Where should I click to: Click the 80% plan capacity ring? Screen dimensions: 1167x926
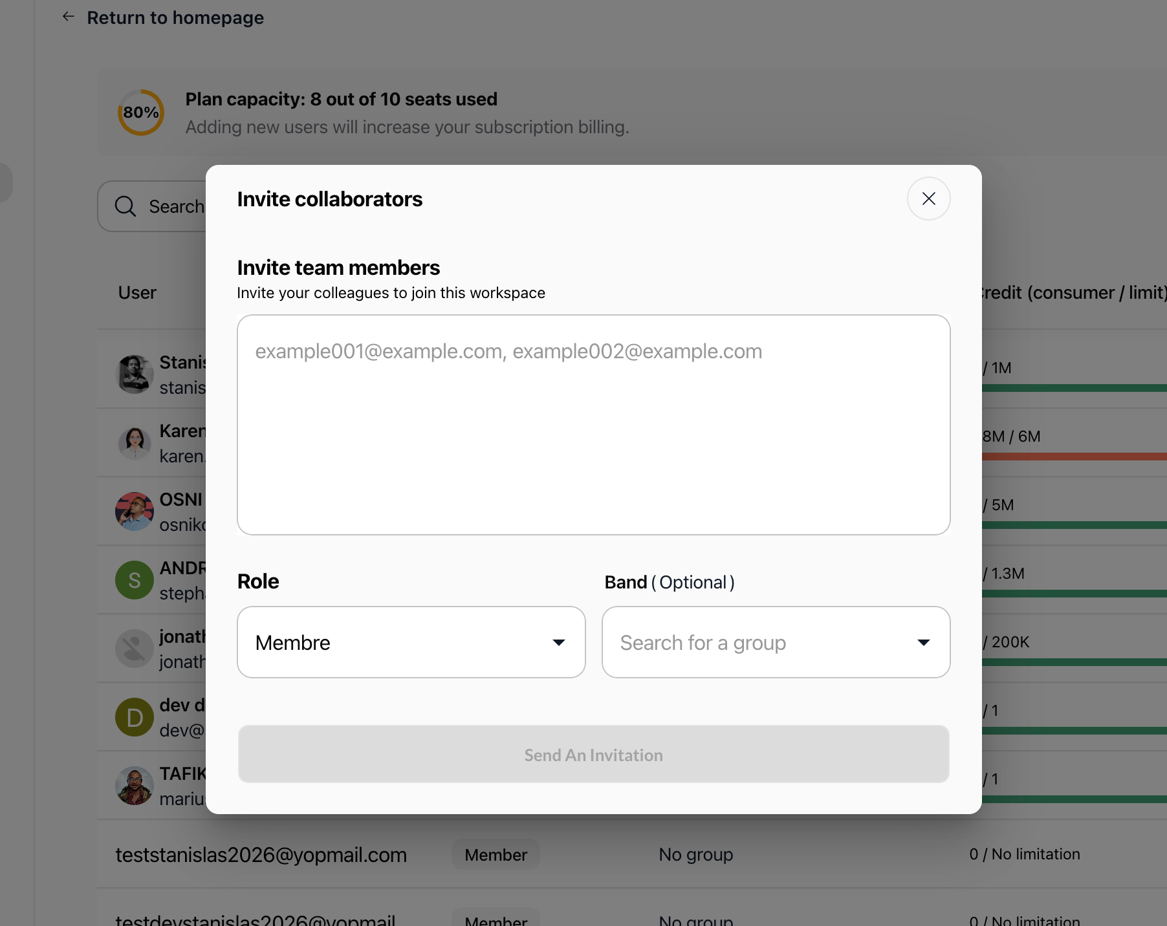point(141,113)
